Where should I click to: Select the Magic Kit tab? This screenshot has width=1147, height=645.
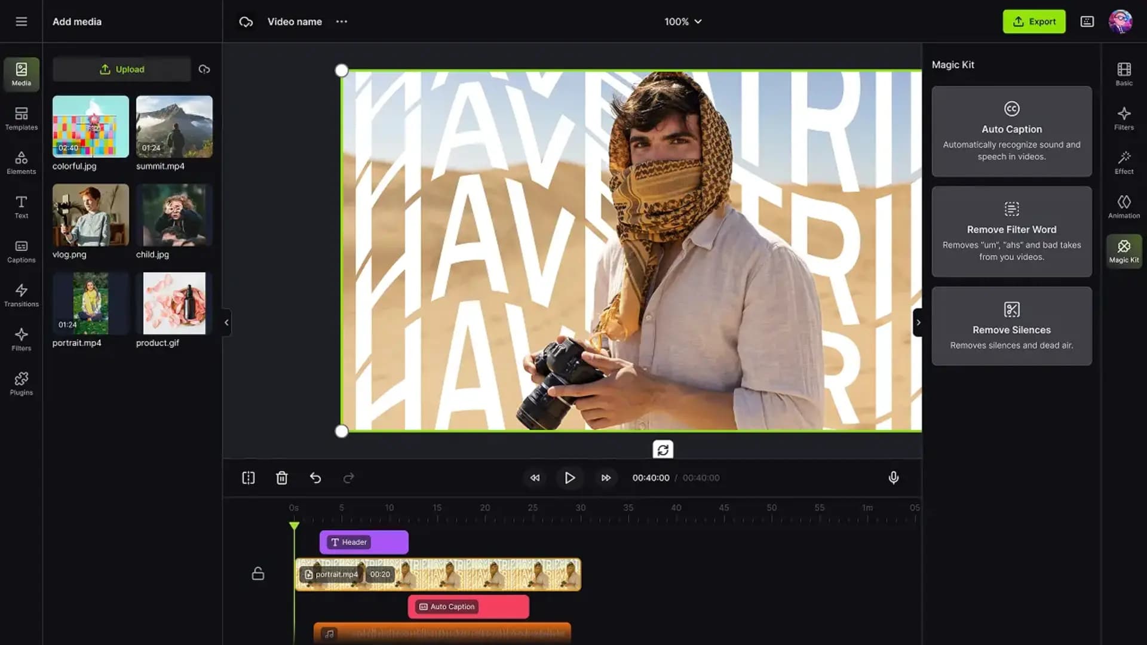(1124, 251)
